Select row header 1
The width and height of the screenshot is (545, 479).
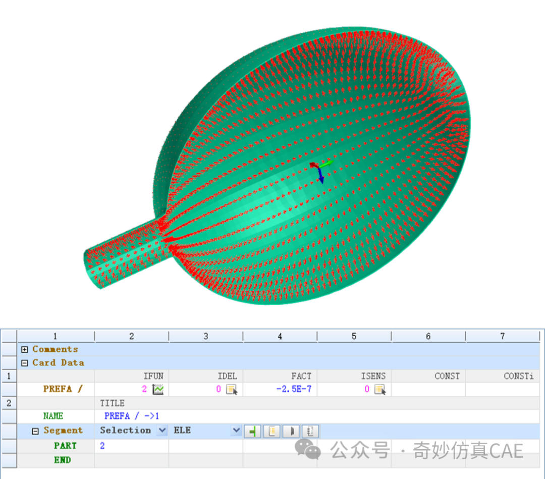pos(9,376)
